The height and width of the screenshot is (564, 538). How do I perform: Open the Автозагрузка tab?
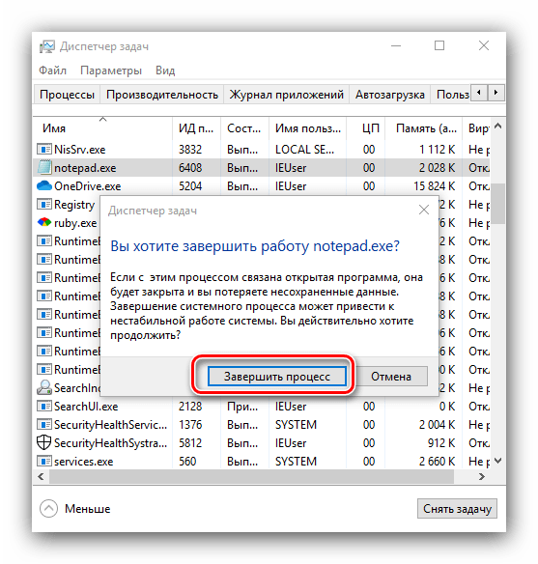coord(390,95)
